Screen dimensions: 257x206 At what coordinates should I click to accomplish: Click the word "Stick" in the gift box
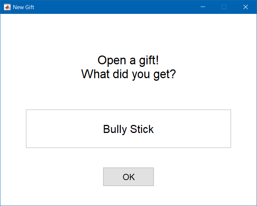tap(142, 129)
